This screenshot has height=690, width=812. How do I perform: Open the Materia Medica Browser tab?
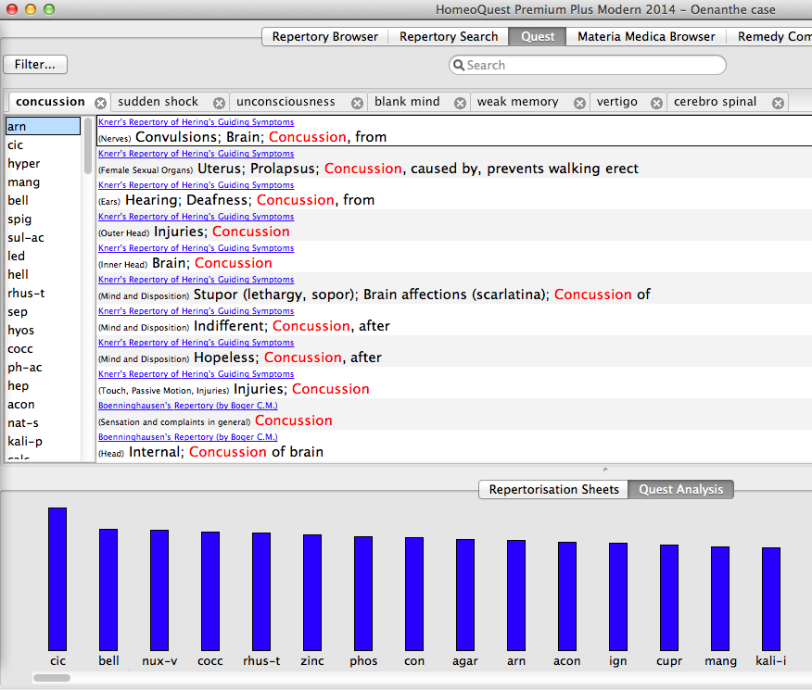click(x=646, y=37)
